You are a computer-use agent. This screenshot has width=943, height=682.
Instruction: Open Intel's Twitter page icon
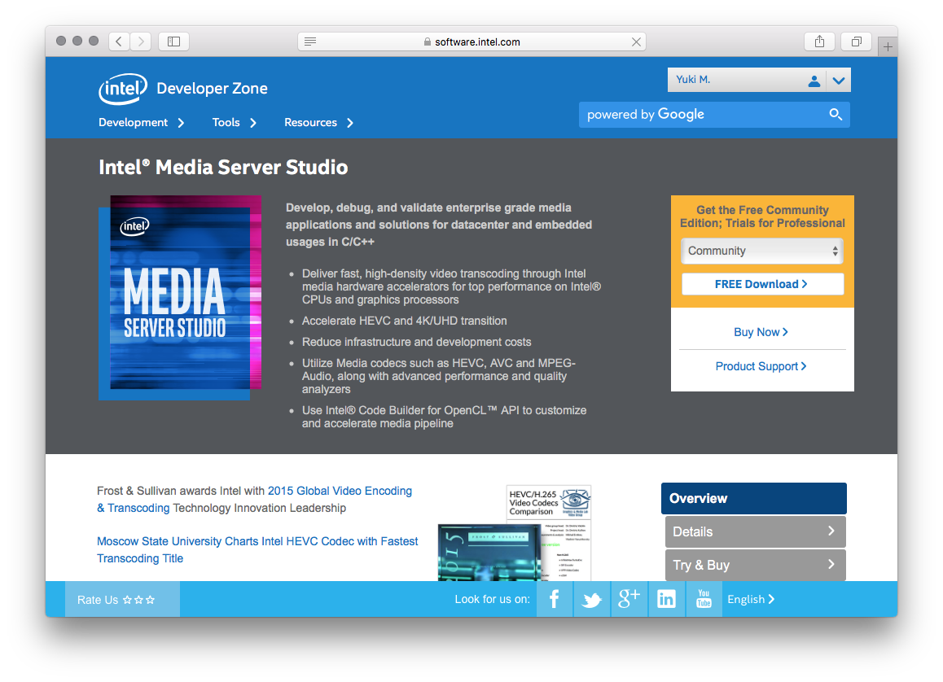pyautogui.click(x=592, y=599)
